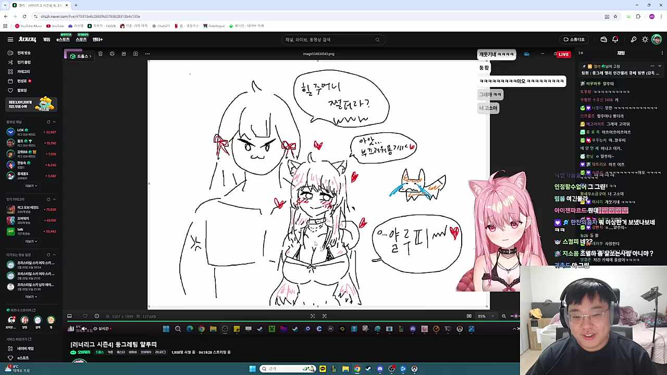Select the 게임 tab in the header
667x375 pixels.
(x=46, y=40)
